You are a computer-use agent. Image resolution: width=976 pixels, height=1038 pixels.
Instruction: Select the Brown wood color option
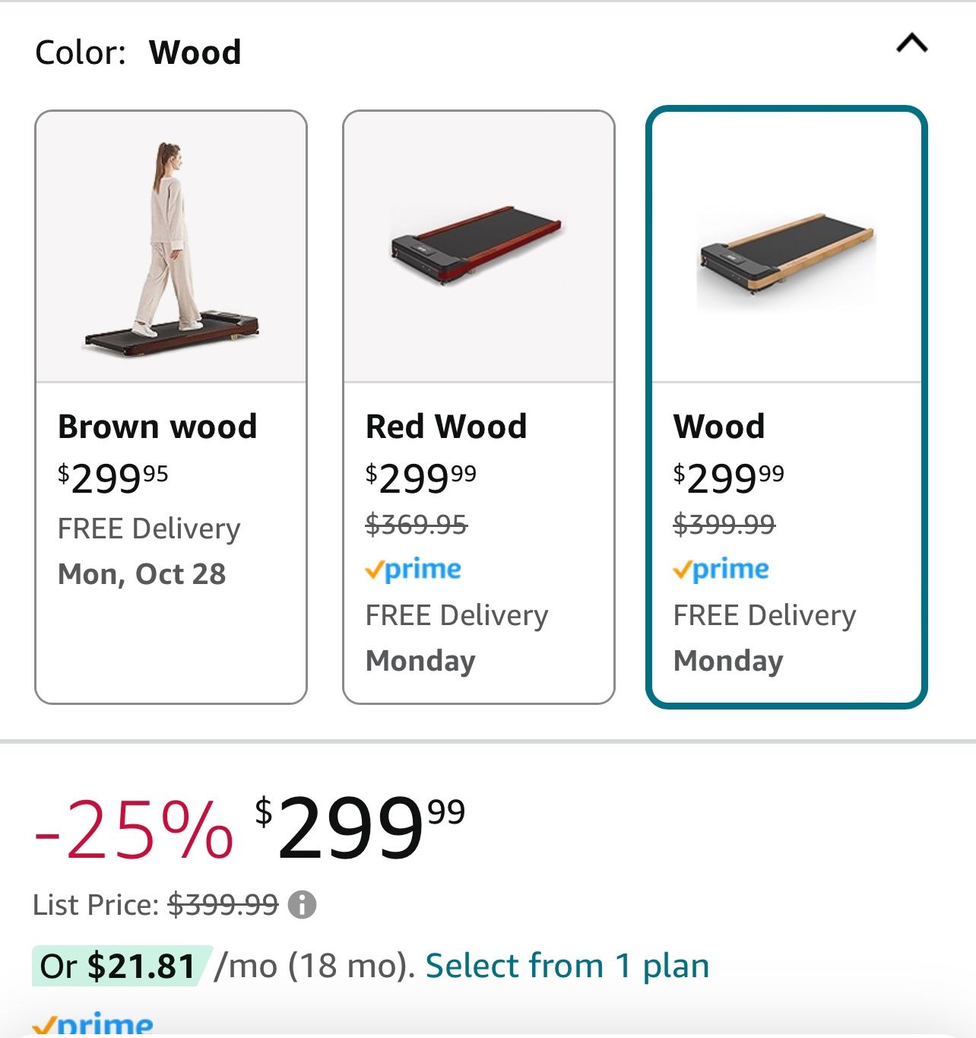click(157, 427)
